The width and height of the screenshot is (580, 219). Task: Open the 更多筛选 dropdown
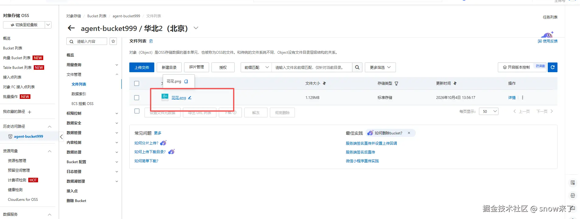(x=380, y=67)
